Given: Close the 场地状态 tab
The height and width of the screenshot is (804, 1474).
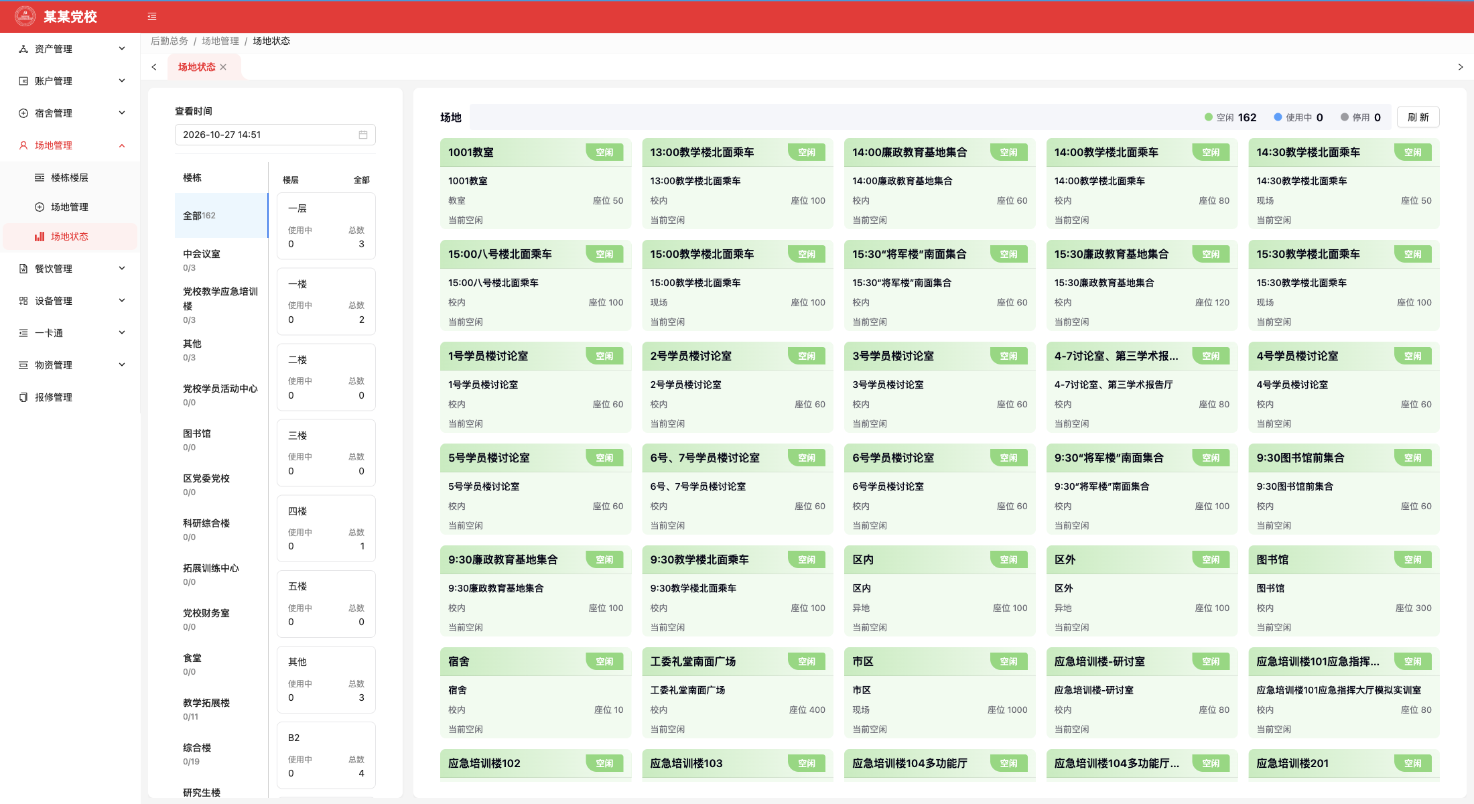Looking at the screenshot, I should [223, 67].
